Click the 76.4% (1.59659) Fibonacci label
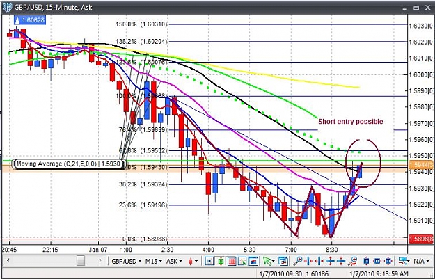 143,130
